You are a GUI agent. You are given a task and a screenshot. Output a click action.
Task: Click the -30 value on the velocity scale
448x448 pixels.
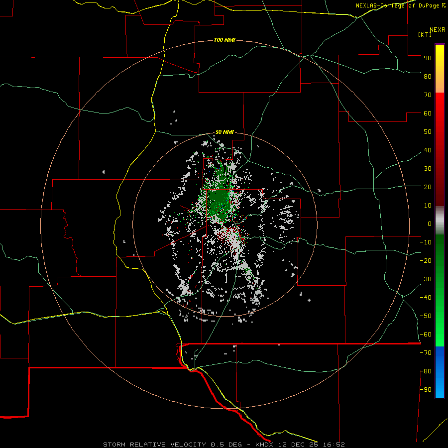point(426,279)
